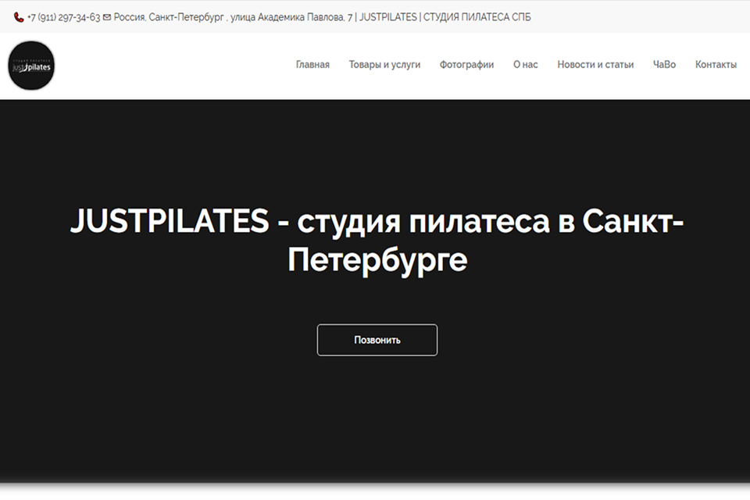The height and width of the screenshot is (500, 750).
Task: Go to the Контакты page
Action: [716, 65]
